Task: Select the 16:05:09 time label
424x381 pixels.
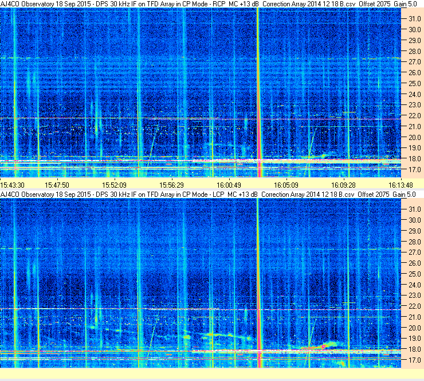Action: [286, 185]
